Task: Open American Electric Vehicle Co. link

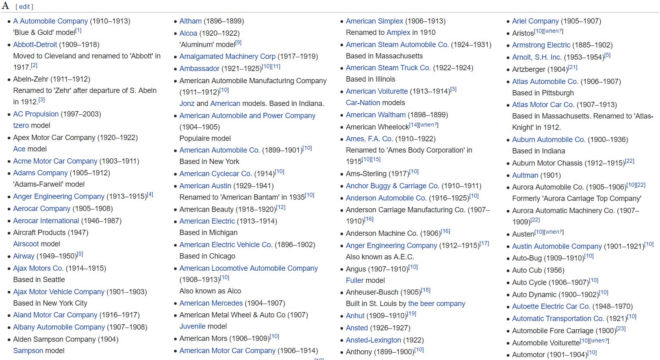Action: [x=226, y=245]
